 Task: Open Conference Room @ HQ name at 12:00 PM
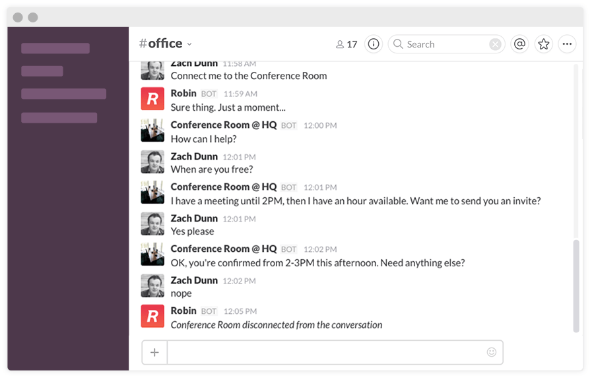(x=223, y=125)
